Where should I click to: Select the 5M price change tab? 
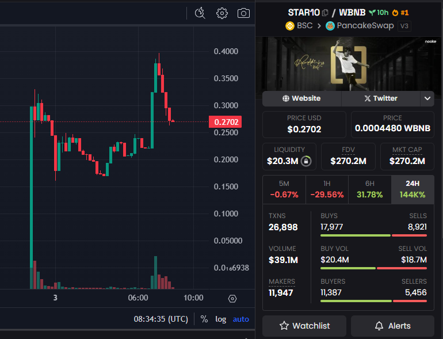coord(284,189)
